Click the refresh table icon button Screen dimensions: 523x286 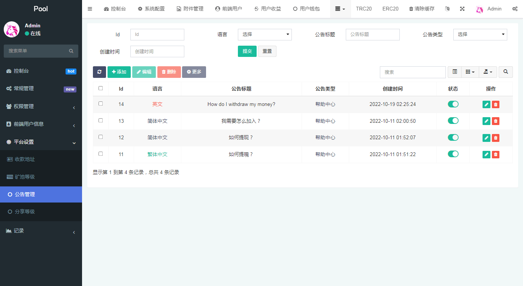click(99, 72)
